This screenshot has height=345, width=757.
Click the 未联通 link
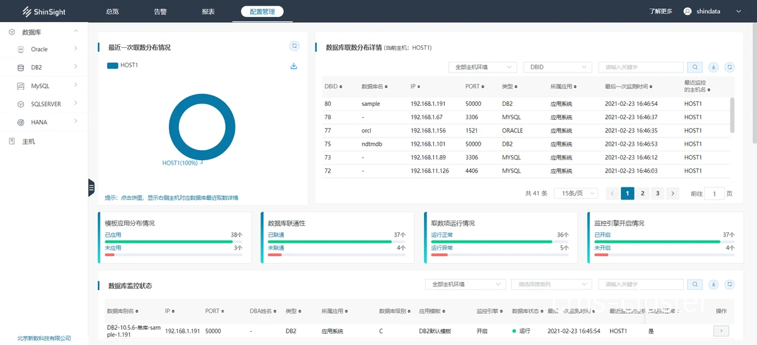tap(276, 248)
